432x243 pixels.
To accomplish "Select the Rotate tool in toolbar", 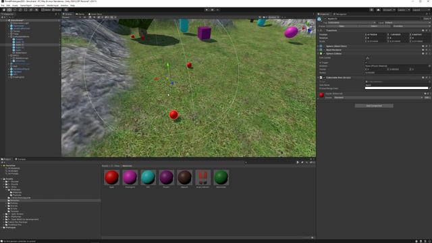I will point(15,10).
